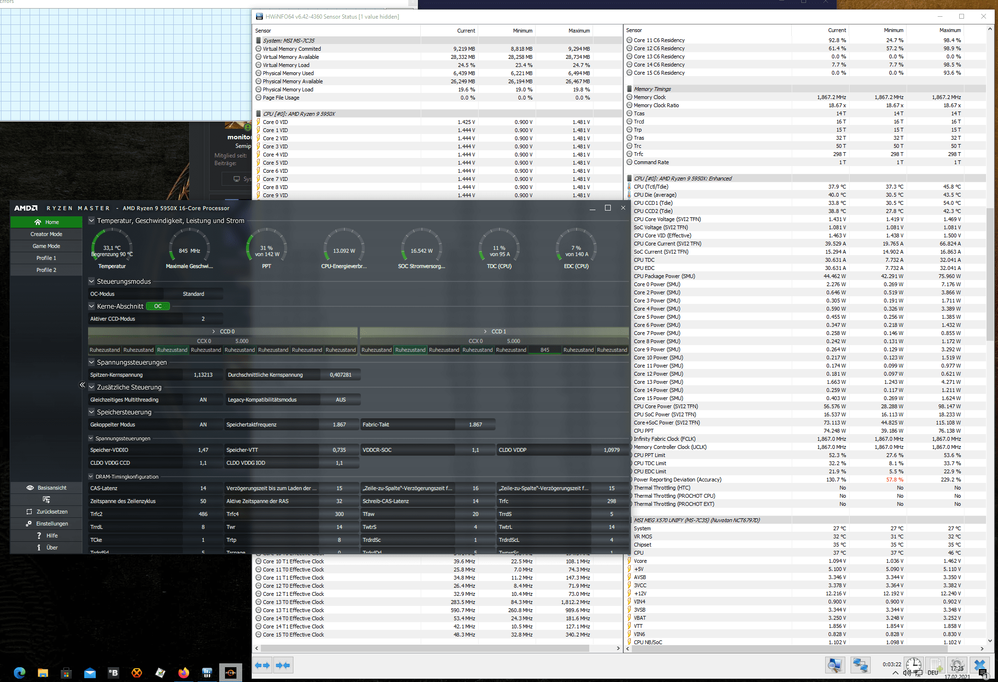Select Creator Mode profile tab
This screenshot has width=998, height=682.
pyautogui.click(x=46, y=234)
